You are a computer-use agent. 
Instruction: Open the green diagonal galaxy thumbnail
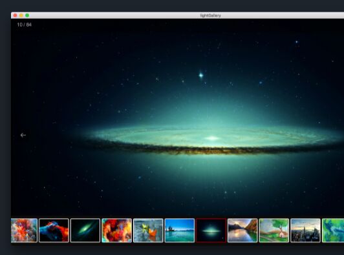pos(85,230)
